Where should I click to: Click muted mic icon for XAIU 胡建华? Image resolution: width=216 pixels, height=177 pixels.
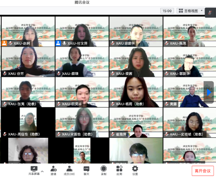coord(113,43)
